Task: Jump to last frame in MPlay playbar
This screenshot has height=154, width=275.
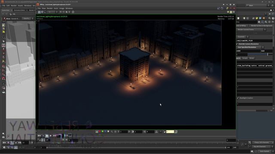Action: 55,136
